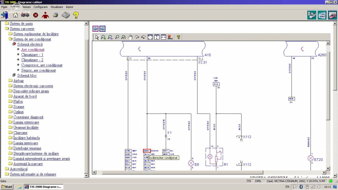Click middle car icon in top-right corner

(322, 15)
